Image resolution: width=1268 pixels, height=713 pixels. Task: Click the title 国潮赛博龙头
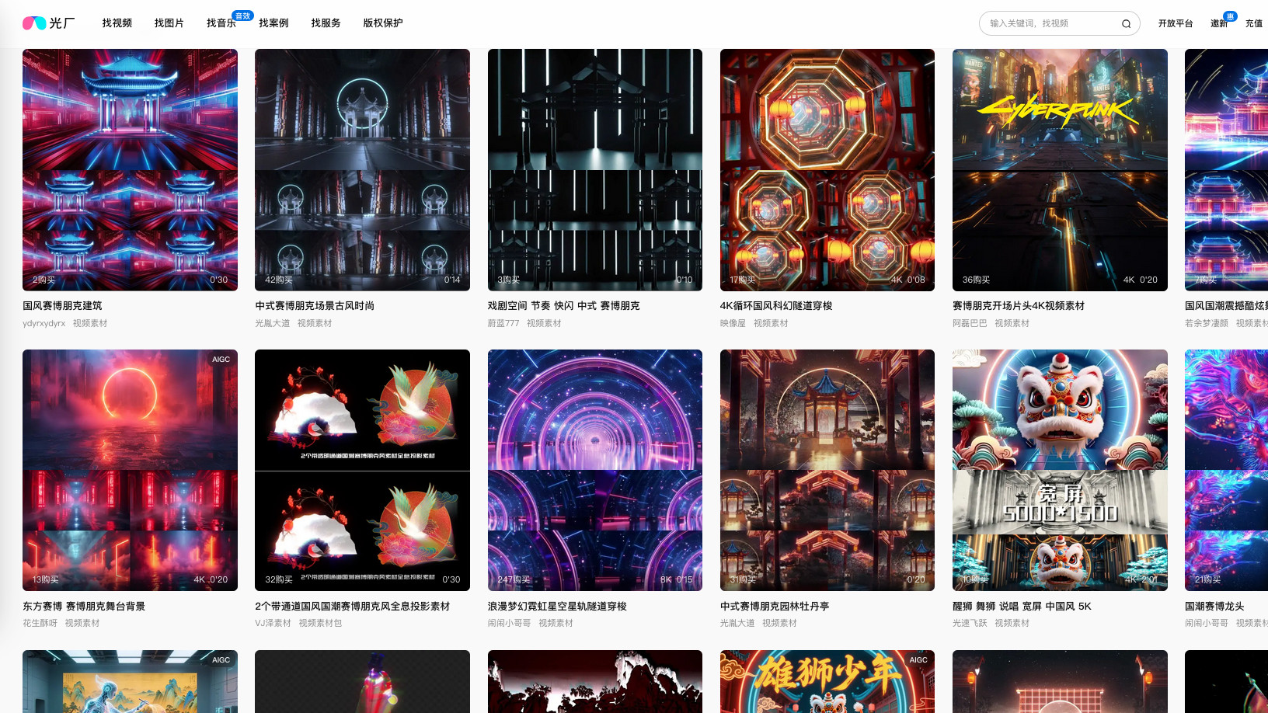point(1214,607)
